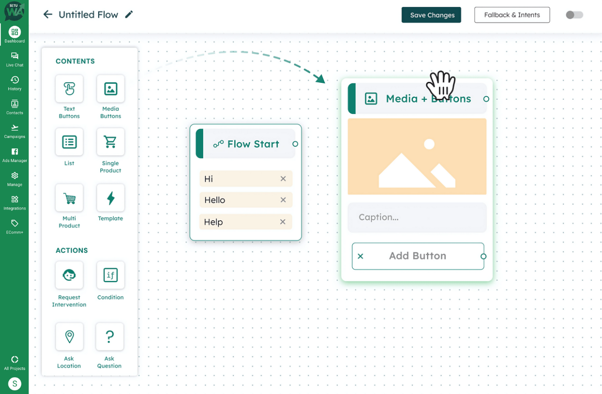Open the Dashboard sidebar item

coord(15,35)
